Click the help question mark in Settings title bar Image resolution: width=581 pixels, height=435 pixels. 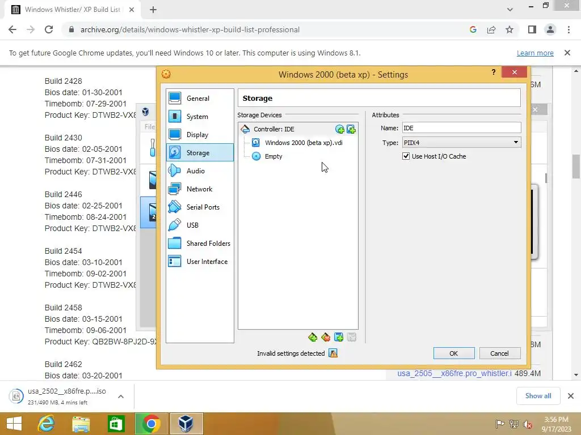pyautogui.click(x=493, y=72)
